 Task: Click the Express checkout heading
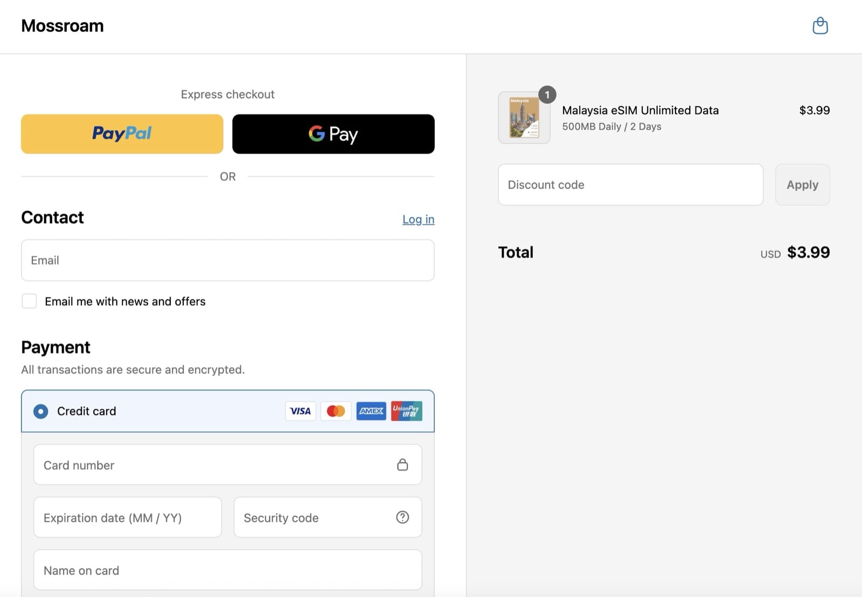(x=228, y=94)
